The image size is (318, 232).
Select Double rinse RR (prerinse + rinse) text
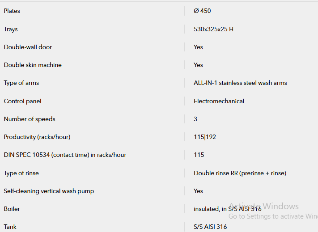[240, 173]
